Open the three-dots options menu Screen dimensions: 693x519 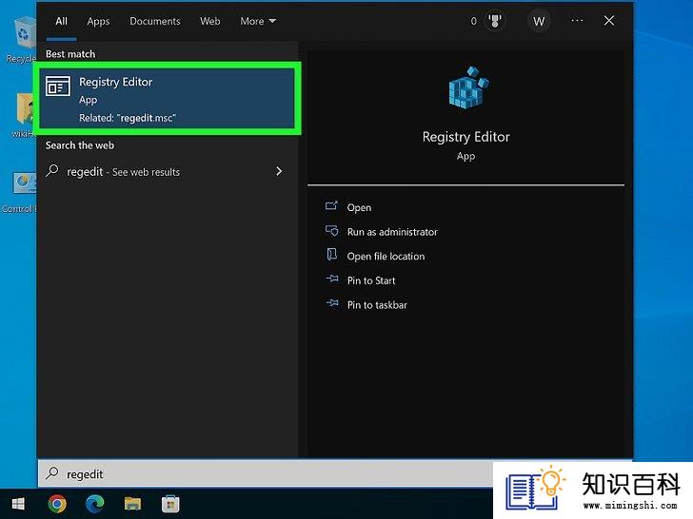pyautogui.click(x=577, y=21)
